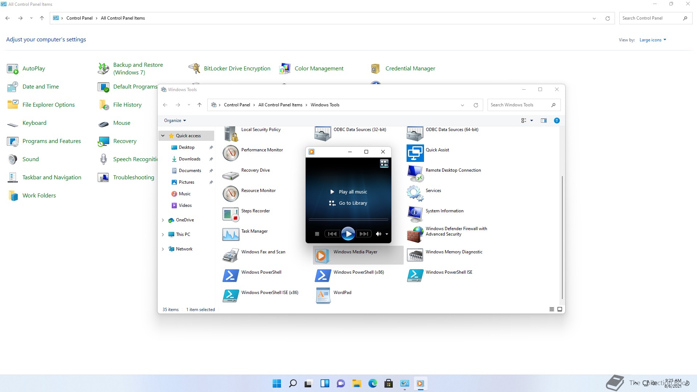The width and height of the screenshot is (697, 392).
Task: Play music in Windows Media Player
Action: (348, 234)
